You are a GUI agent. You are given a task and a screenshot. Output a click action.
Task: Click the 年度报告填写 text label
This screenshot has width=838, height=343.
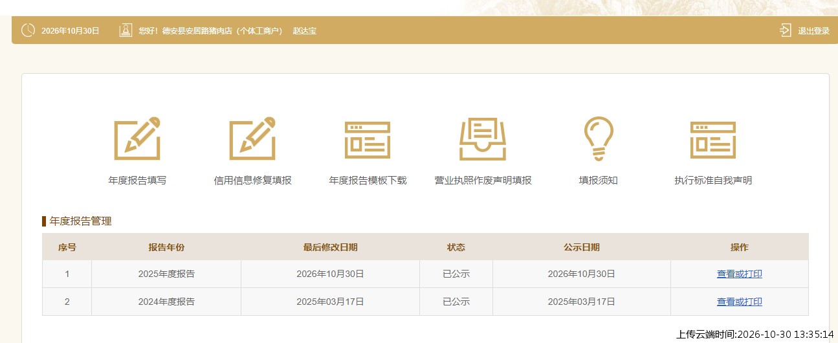[137, 181]
